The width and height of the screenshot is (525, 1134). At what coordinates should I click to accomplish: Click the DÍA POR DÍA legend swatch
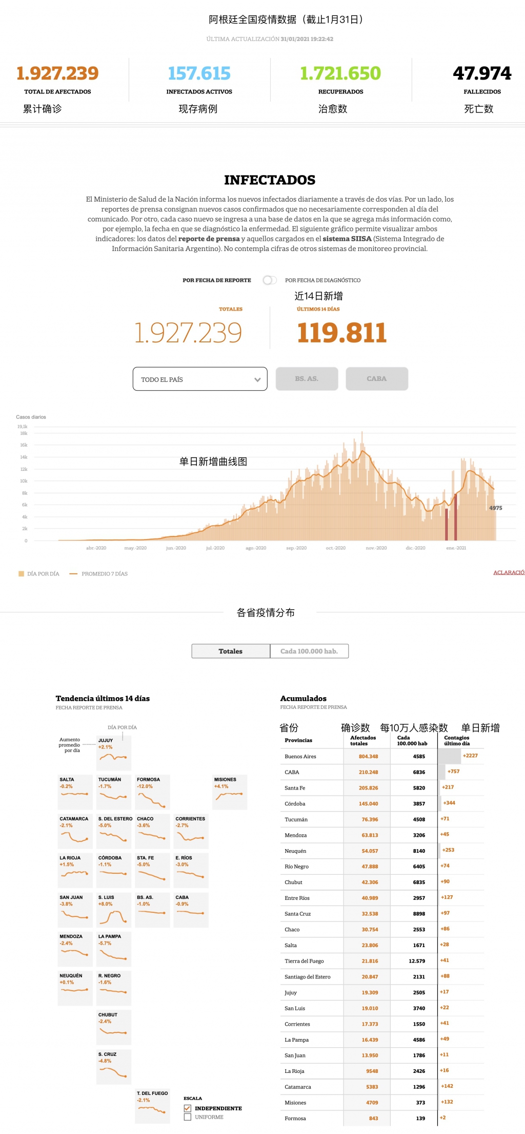[22, 574]
